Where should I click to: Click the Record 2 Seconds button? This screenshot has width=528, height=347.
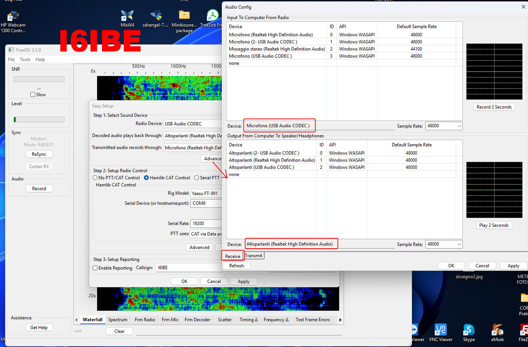tap(494, 107)
